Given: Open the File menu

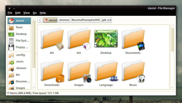Looking at the screenshot, I should pyautogui.click(x=10, y=13).
